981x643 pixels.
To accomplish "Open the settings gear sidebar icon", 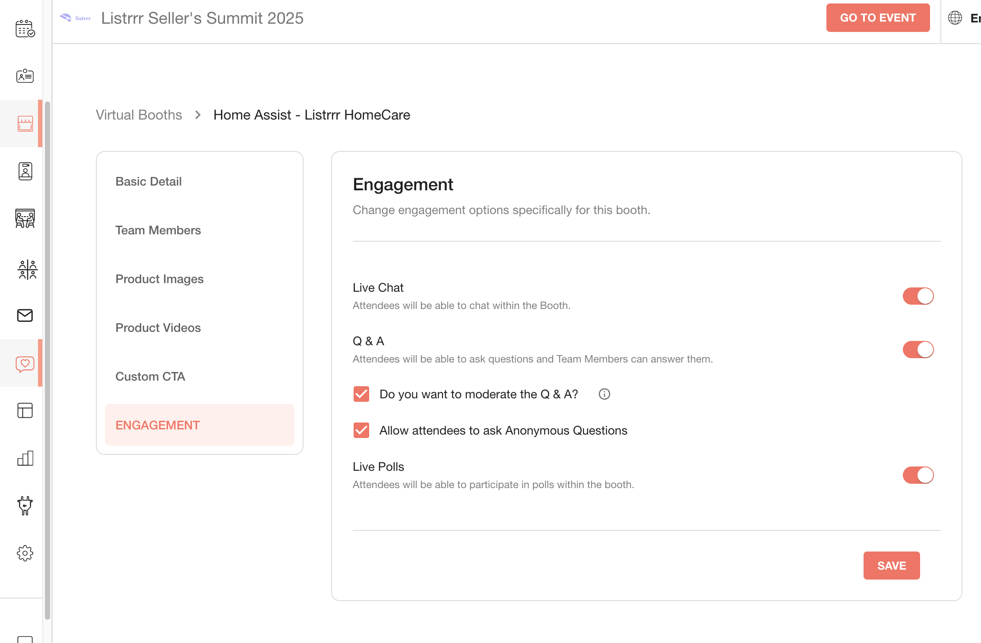I will coord(25,553).
